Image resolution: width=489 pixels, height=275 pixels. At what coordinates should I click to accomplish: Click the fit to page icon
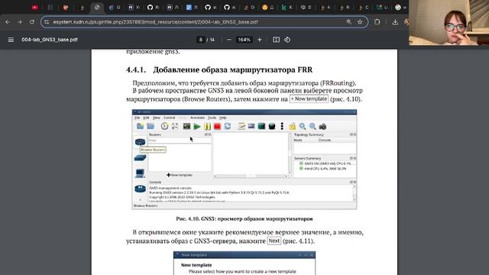(276, 40)
